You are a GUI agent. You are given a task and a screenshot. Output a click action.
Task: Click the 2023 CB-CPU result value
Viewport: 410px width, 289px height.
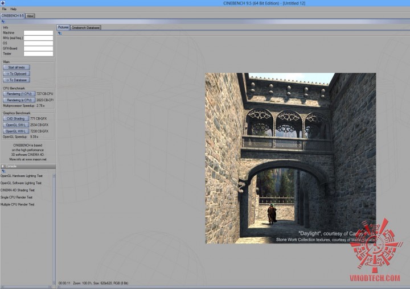[45, 100]
